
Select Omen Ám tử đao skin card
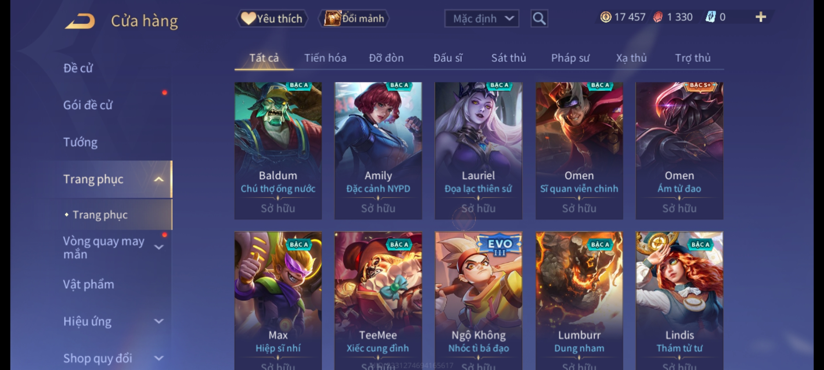point(679,151)
